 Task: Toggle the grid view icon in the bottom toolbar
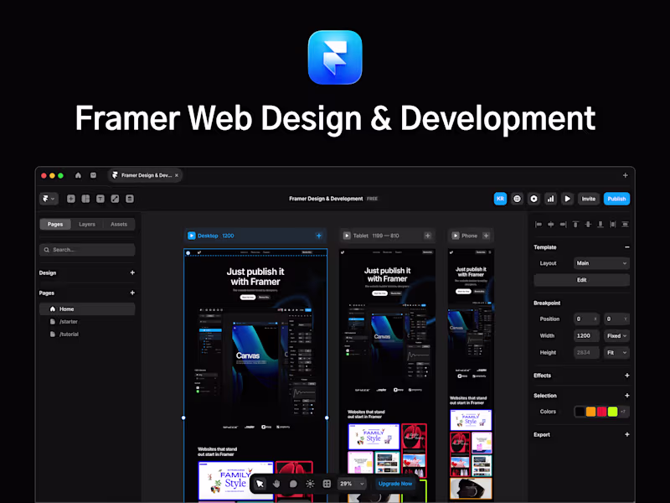point(327,484)
